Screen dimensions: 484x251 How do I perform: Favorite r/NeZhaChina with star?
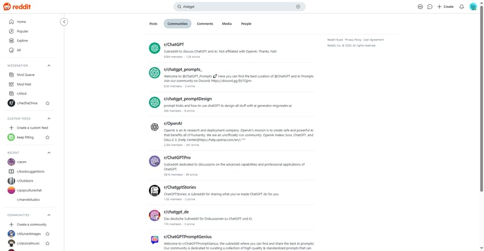tap(48, 103)
